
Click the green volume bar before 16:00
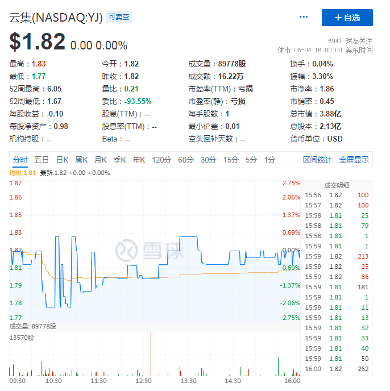coord(278,367)
